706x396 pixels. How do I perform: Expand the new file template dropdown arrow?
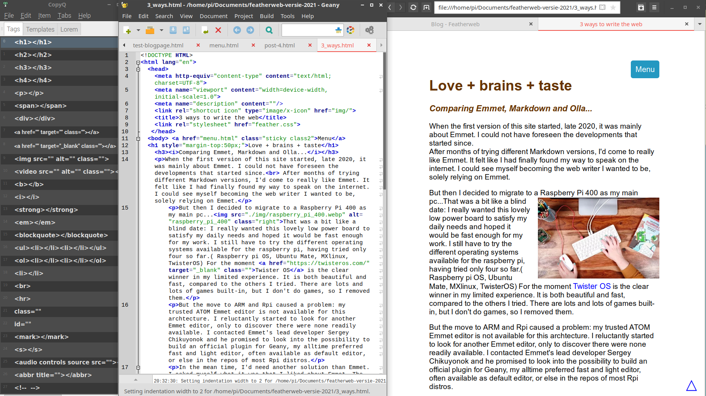(138, 30)
